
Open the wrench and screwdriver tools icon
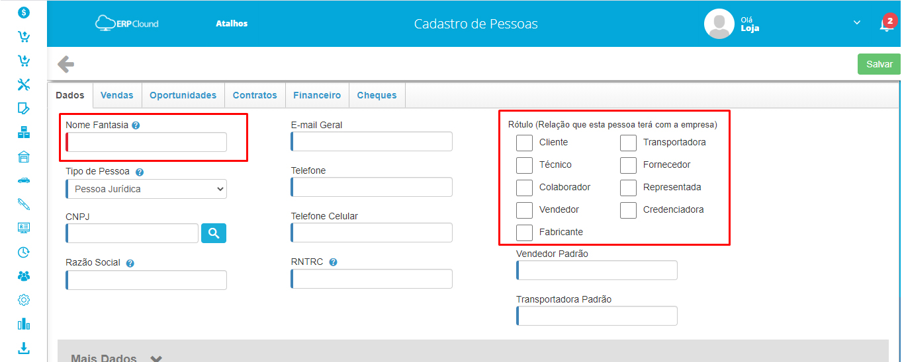pos(24,85)
